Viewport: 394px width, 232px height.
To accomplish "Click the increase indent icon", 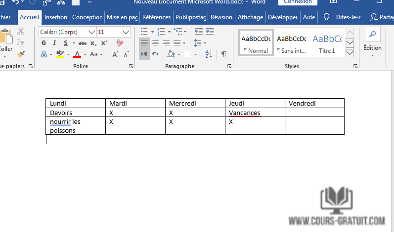I will pos(209,32).
